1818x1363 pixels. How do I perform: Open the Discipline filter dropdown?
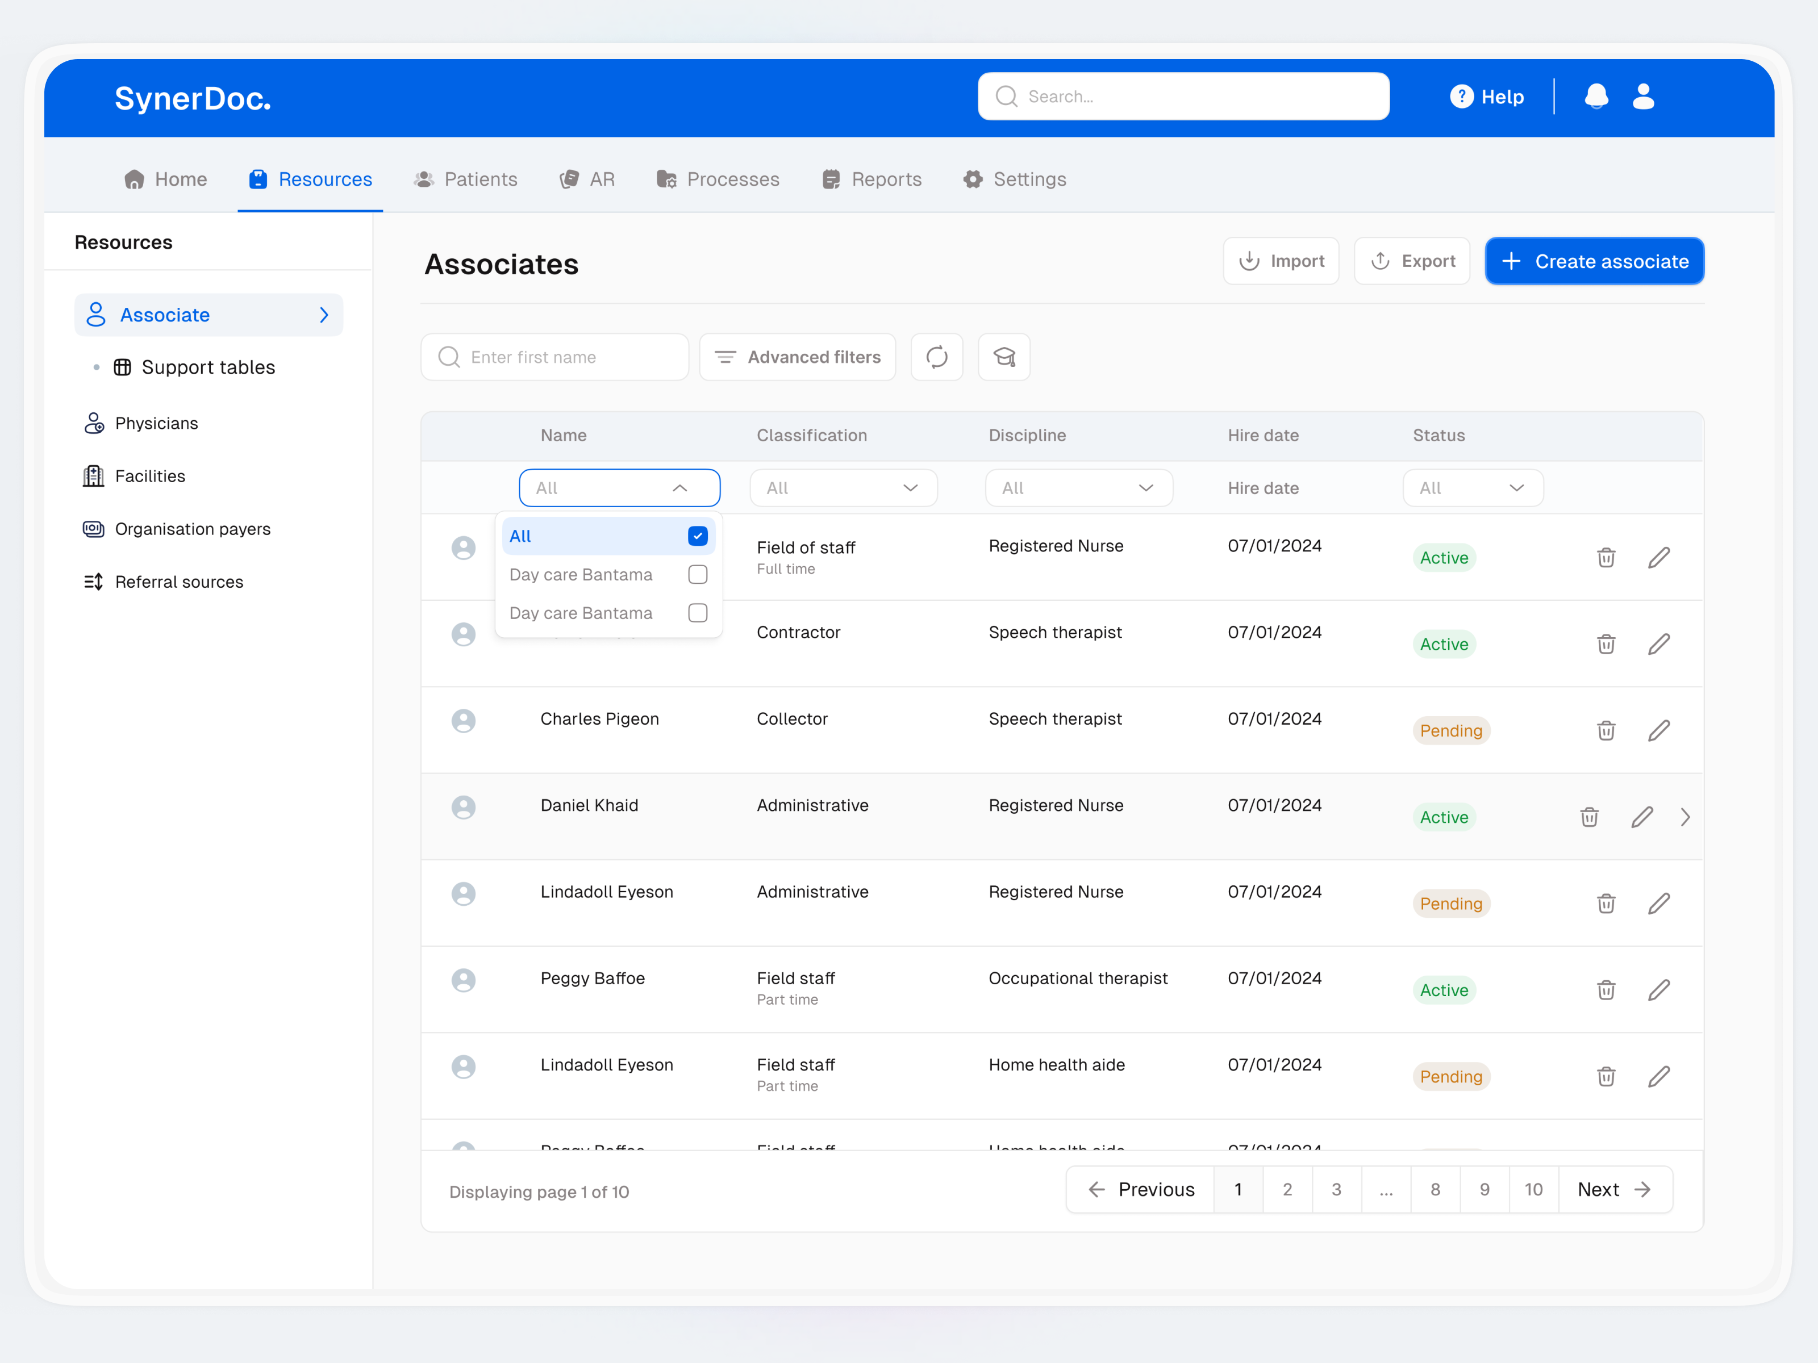[x=1078, y=488]
